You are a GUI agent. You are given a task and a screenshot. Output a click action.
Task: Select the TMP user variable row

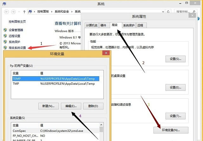[x=56, y=84]
